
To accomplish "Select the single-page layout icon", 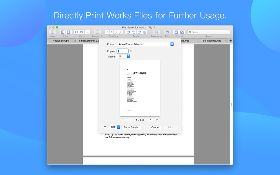I will [69, 32].
